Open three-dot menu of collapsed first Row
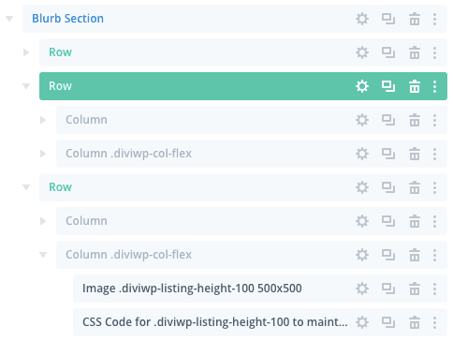The height and width of the screenshot is (341, 453). click(x=434, y=52)
